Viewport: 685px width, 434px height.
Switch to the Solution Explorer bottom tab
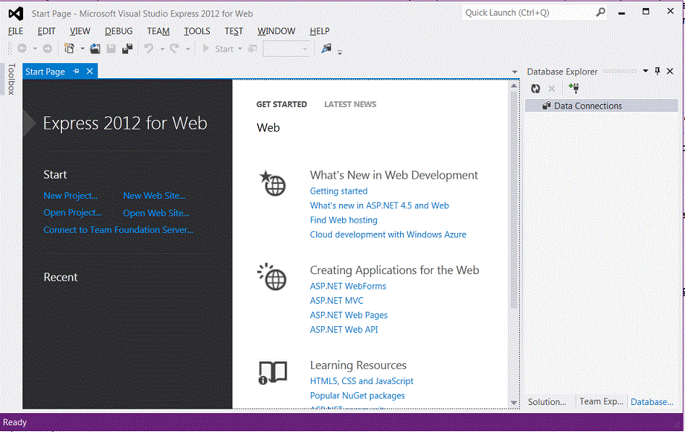[x=547, y=402]
